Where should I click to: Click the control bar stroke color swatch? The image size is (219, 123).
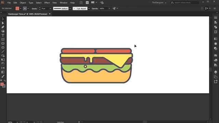25,9
